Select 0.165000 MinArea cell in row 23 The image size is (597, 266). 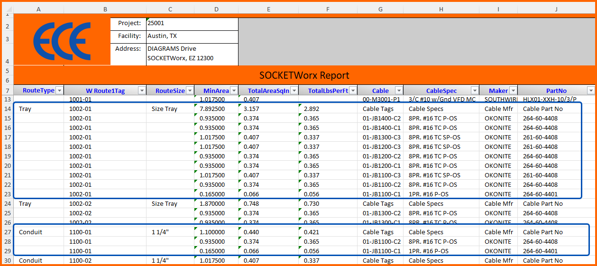point(216,194)
